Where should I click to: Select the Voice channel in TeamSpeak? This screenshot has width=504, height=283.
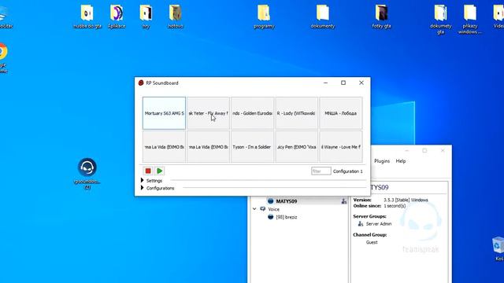tap(274, 209)
